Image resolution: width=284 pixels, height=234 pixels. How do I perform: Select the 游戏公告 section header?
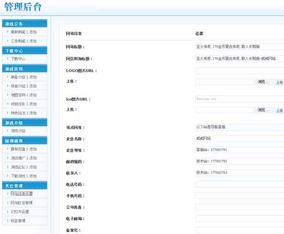click(25, 24)
